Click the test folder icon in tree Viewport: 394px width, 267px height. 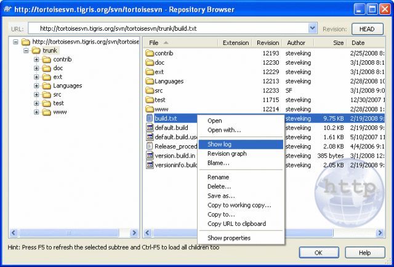pyautogui.click(x=47, y=103)
